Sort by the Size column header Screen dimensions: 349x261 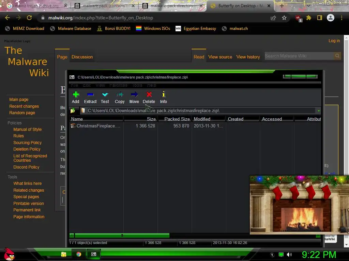tap(141, 119)
